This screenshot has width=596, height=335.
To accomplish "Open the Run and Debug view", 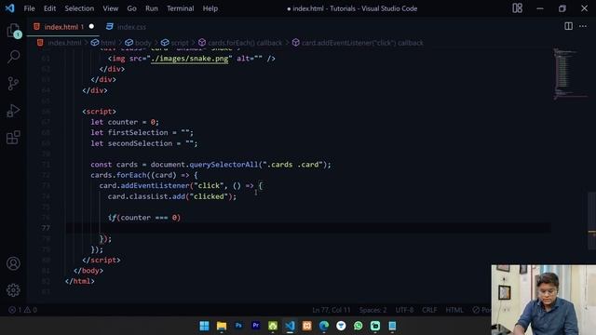I will click(x=13, y=111).
